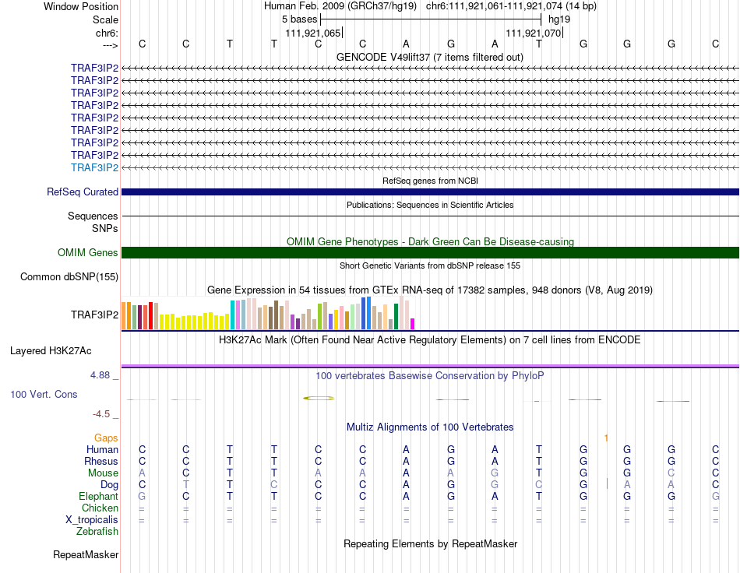Viewport: 740px width, 573px height.
Task: Click RefSeq genes from NCBI title
Action: pyautogui.click(x=430, y=181)
